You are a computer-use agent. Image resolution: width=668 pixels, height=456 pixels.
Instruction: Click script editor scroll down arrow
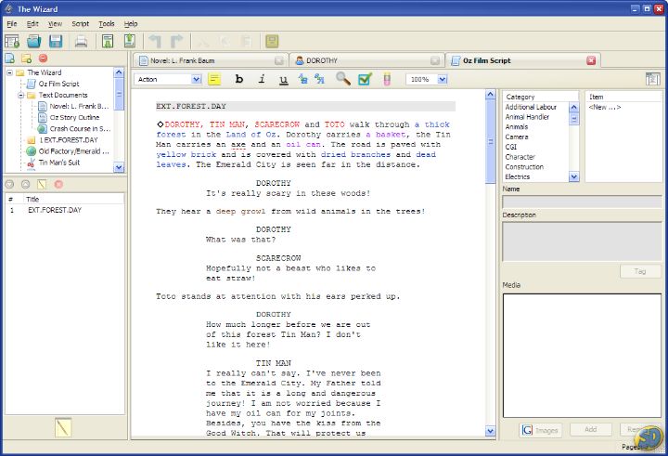click(x=491, y=431)
